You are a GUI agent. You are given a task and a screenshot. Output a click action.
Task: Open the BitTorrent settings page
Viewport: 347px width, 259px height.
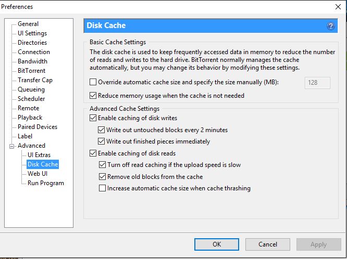tap(31, 71)
